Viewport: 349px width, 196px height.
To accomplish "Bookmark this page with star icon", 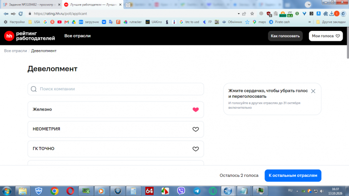I will pyautogui.click(x=252, y=14).
